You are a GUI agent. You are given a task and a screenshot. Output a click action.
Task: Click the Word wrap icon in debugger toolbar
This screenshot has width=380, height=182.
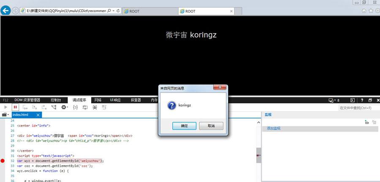(85, 107)
